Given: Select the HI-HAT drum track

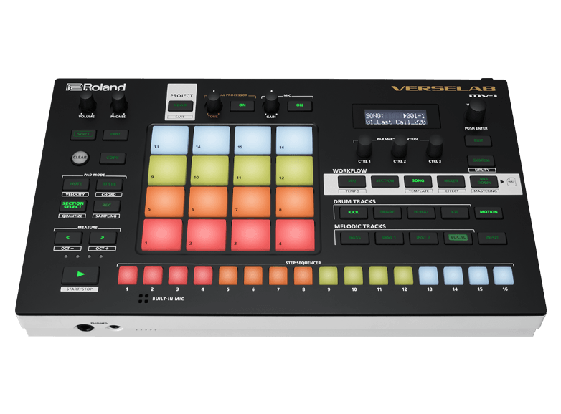Looking at the screenshot, I should click(420, 212).
